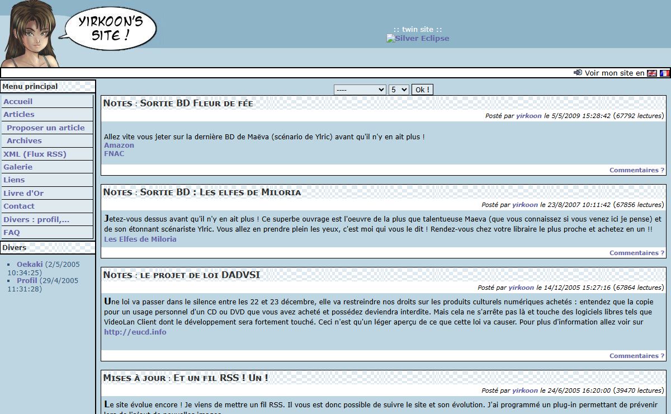Click the manga girl avatar image
The height and width of the screenshot is (414, 671).
(31, 35)
